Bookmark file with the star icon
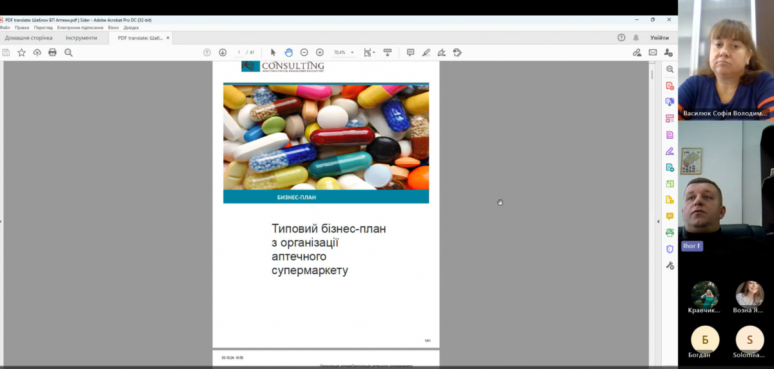The width and height of the screenshot is (774, 369). click(x=21, y=52)
